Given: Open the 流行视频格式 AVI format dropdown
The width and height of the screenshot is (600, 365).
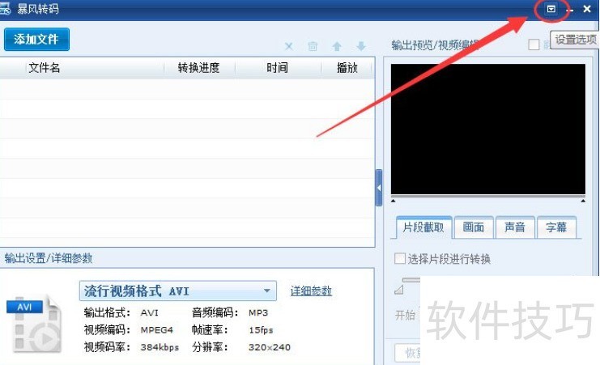Looking at the screenshot, I should coord(178,291).
